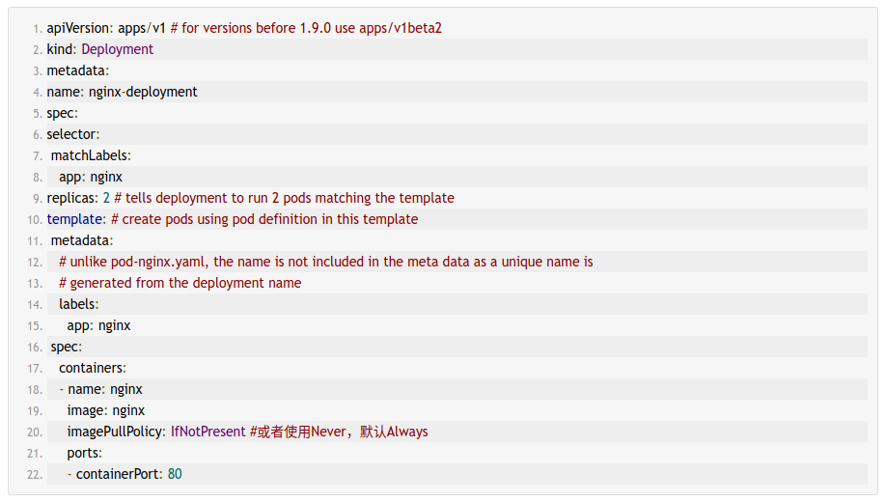The height and width of the screenshot is (502, 887).
Task: Click the 'labels:' key on line 14
Action: [78, 304]
